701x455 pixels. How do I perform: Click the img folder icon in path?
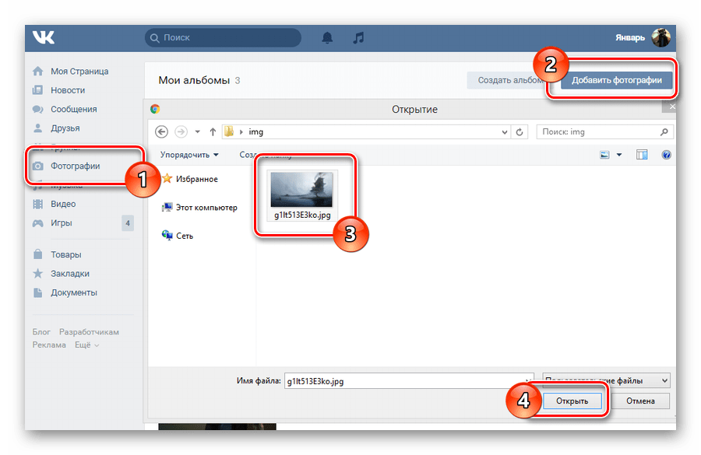[x=229, y=131]
